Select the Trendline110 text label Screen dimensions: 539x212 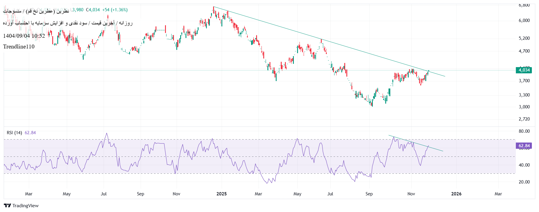(x=19, y=47)
